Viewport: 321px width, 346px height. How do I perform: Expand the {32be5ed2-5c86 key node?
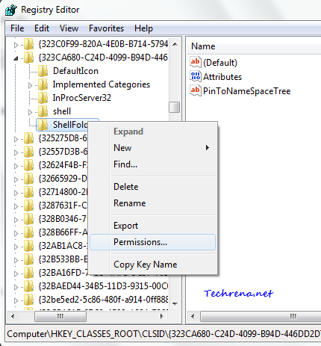point(16,300)
